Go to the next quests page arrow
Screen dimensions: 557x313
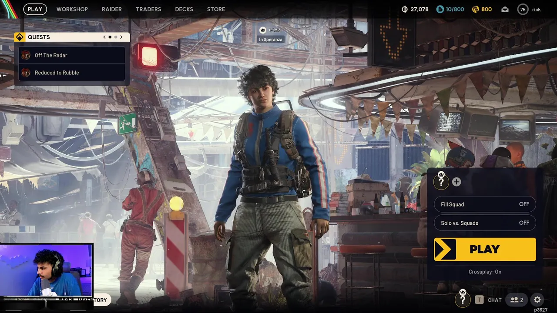click(121, 37)
